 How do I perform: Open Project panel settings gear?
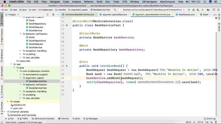(x=53, y=14)
